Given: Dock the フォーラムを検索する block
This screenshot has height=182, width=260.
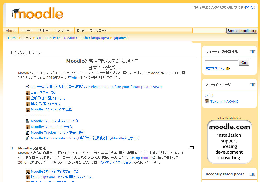Looking at the screenshot, I should (x=254, y=52).
